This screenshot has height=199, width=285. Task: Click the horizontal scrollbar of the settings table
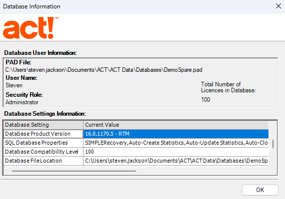[74, 171]
